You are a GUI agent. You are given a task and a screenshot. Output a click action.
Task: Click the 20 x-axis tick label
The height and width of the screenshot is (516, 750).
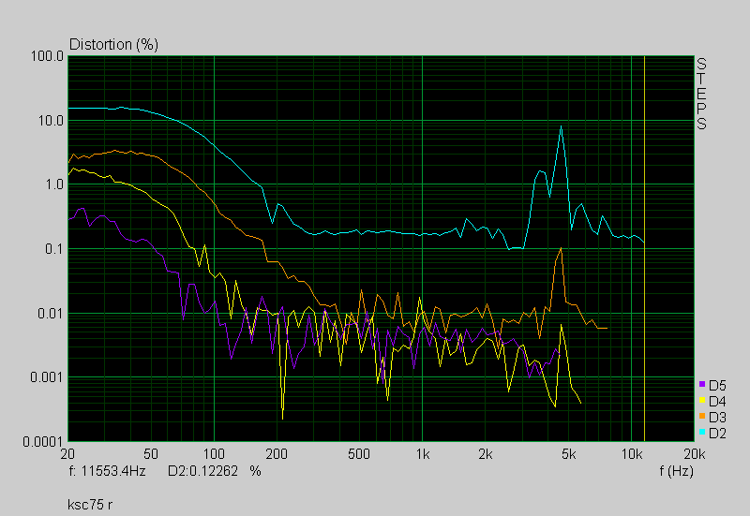point(67,454)
